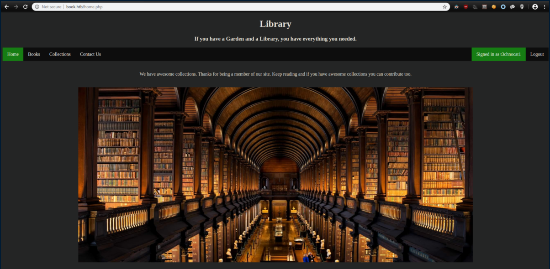Click the blue circle extension icon

click(503, 7)
